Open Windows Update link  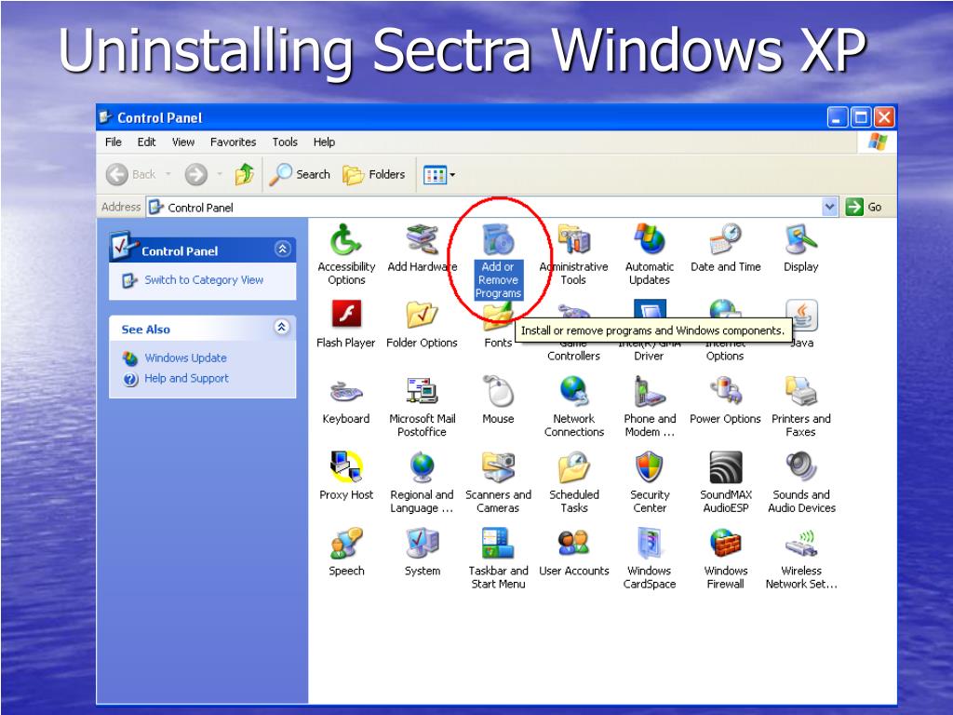(x=185, y=358)
